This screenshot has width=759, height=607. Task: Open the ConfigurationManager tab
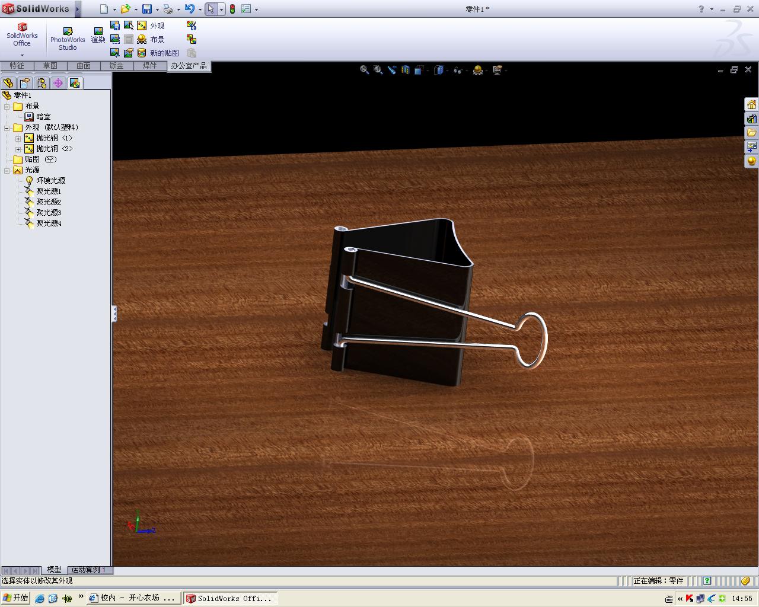pyautogui.click(x=41, y=83)
